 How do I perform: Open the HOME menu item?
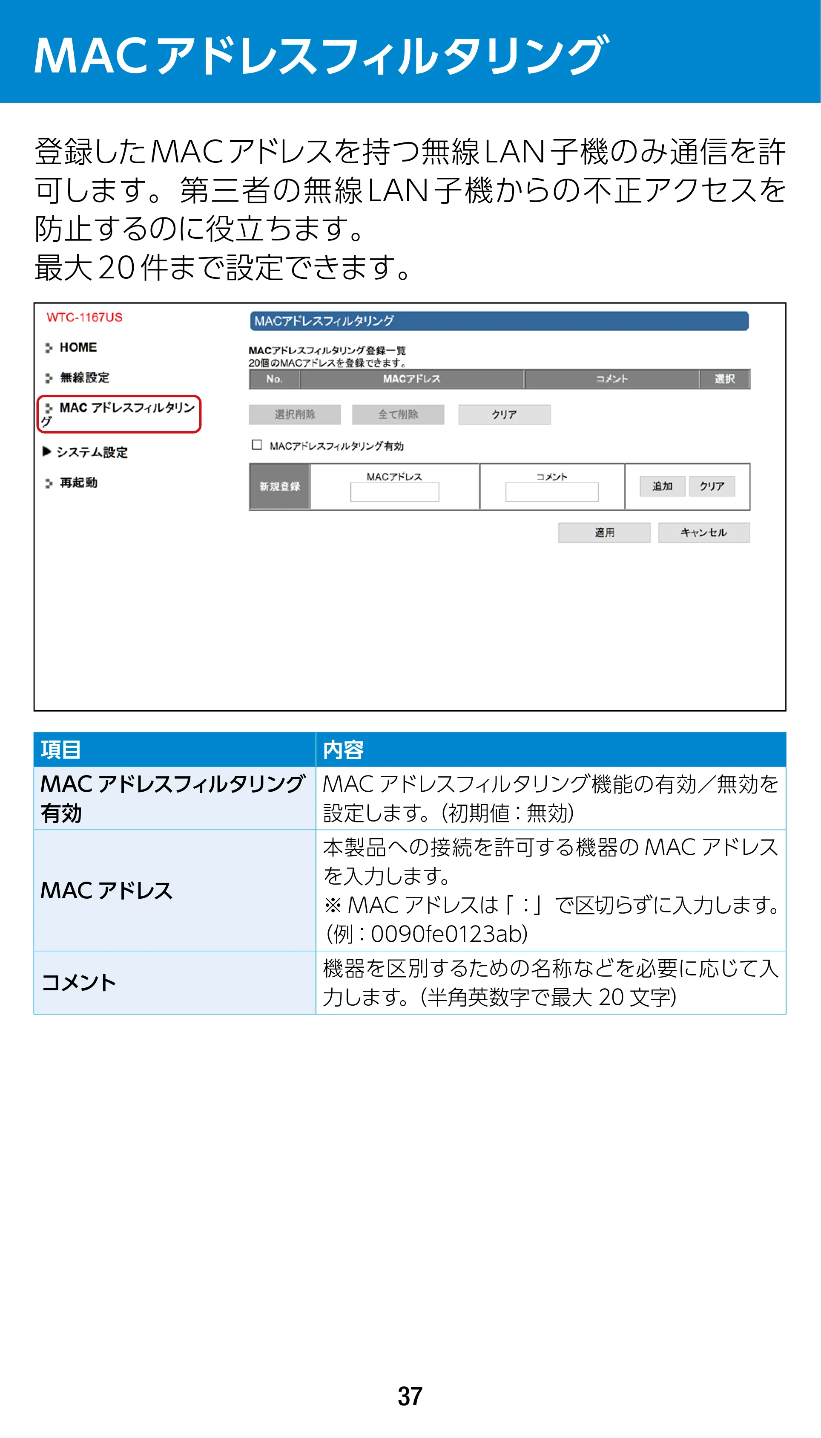[x=78, y=347]
